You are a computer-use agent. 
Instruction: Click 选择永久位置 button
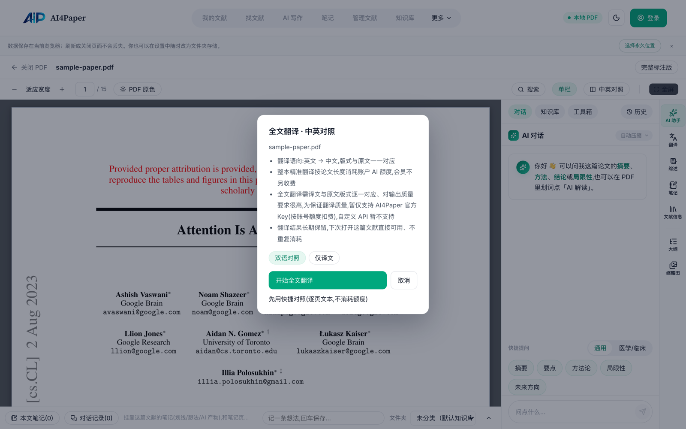[640, 46]
